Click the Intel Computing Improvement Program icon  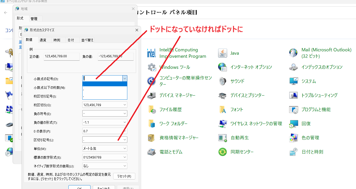pos(151,53)
